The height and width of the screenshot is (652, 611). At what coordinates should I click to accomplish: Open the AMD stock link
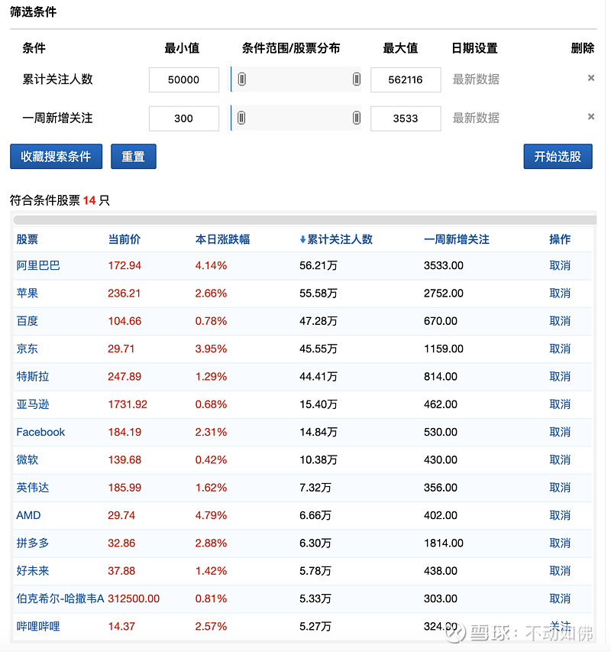coord(29,515)
